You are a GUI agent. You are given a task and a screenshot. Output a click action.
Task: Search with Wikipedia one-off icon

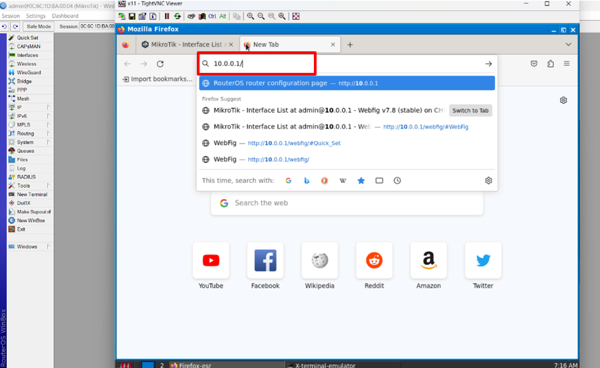pyautogui.click(x=343, y=181)
